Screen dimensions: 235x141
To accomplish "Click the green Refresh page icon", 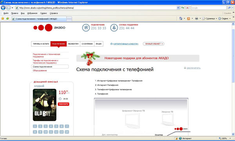I will pyautogui.click(x=183, y=8).
